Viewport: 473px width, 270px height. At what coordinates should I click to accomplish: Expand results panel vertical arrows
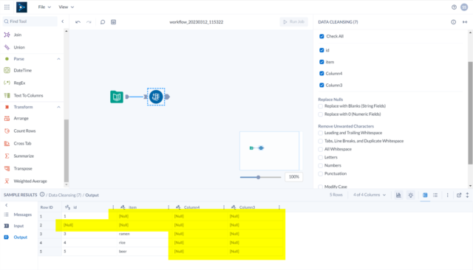tap(467, 195)
